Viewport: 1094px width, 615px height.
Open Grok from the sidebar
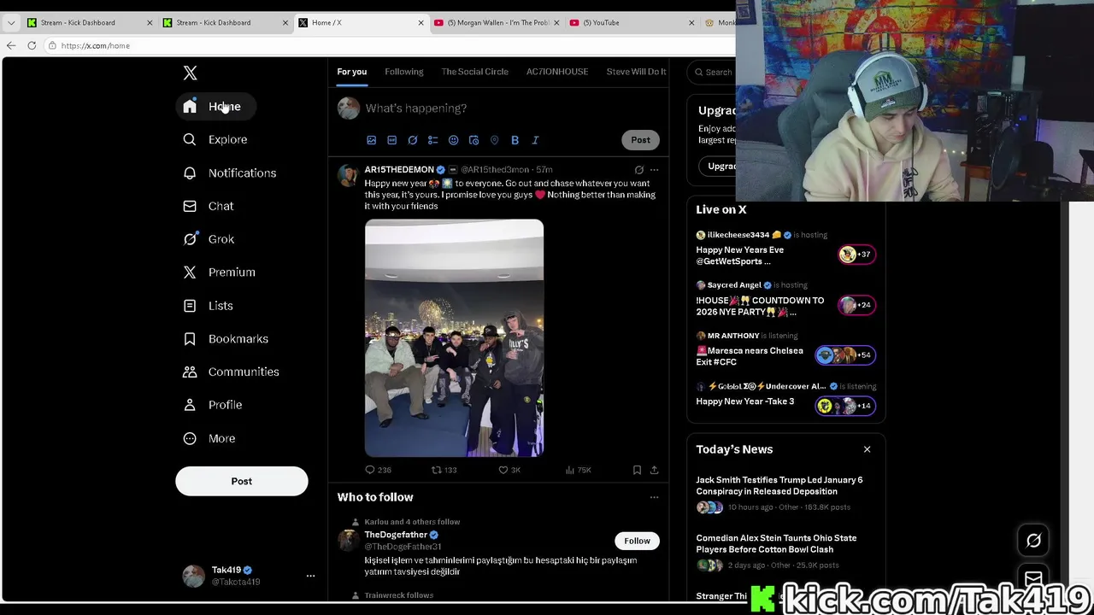point(209,239)
